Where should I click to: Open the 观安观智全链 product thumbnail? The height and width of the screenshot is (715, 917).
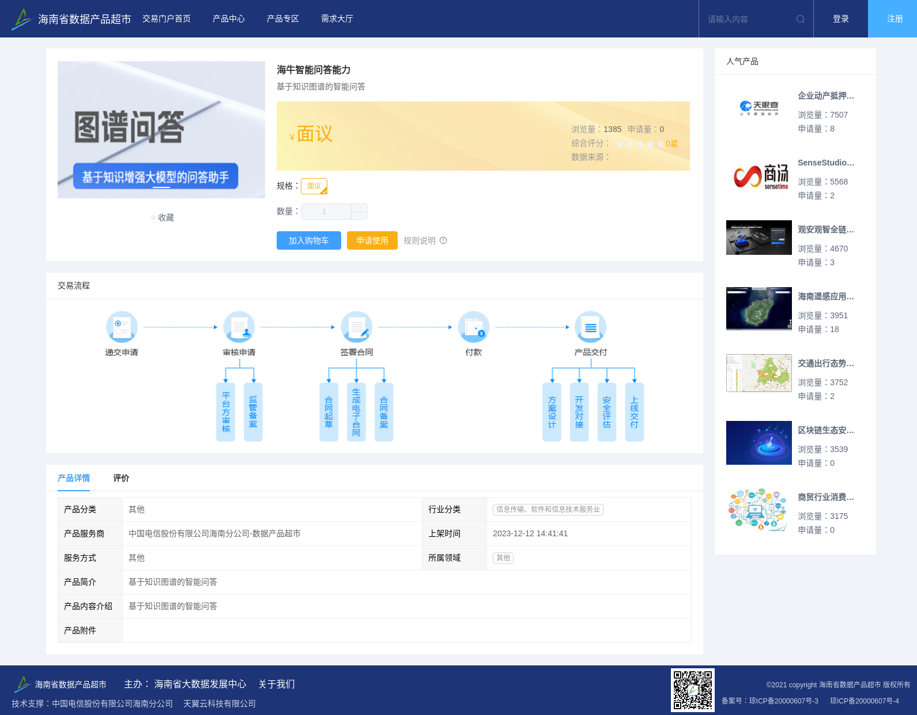pyautogui.click(x=759, y=238)
